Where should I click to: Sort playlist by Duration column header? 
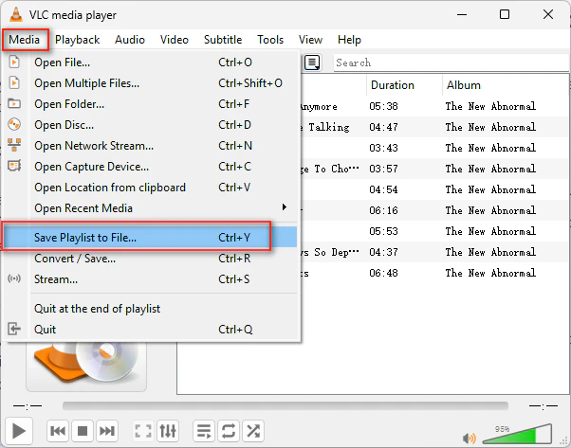coord(404,85)
